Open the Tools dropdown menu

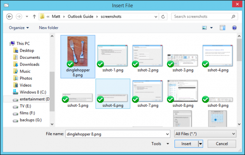coord(160,144)
